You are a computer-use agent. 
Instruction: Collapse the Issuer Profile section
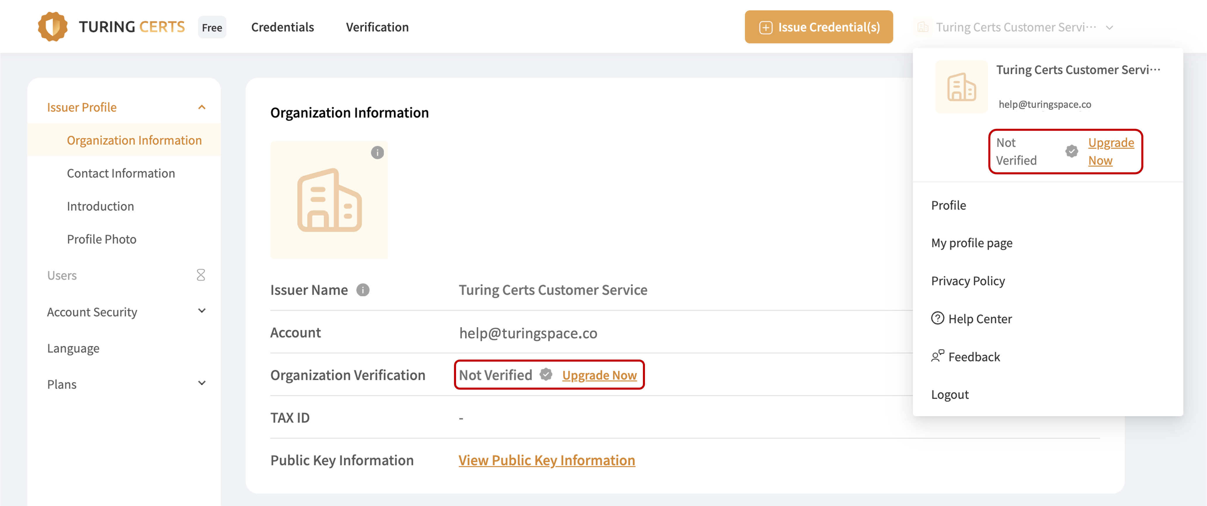pos(202,108)
